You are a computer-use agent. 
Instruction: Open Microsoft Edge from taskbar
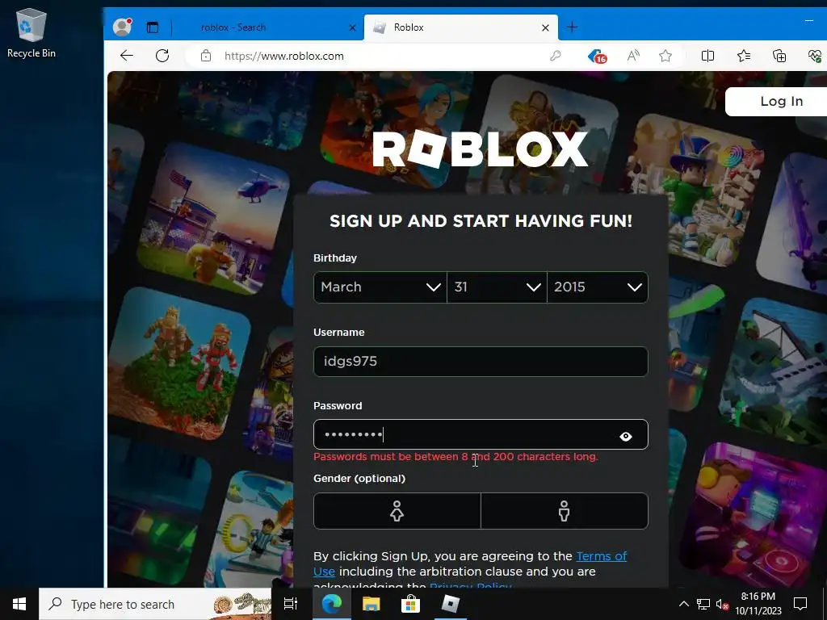coord(332,604)
